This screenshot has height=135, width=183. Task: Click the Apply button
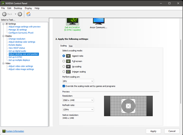[x=153, y=131]
